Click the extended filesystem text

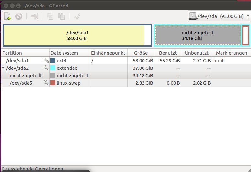click(67, 68)
